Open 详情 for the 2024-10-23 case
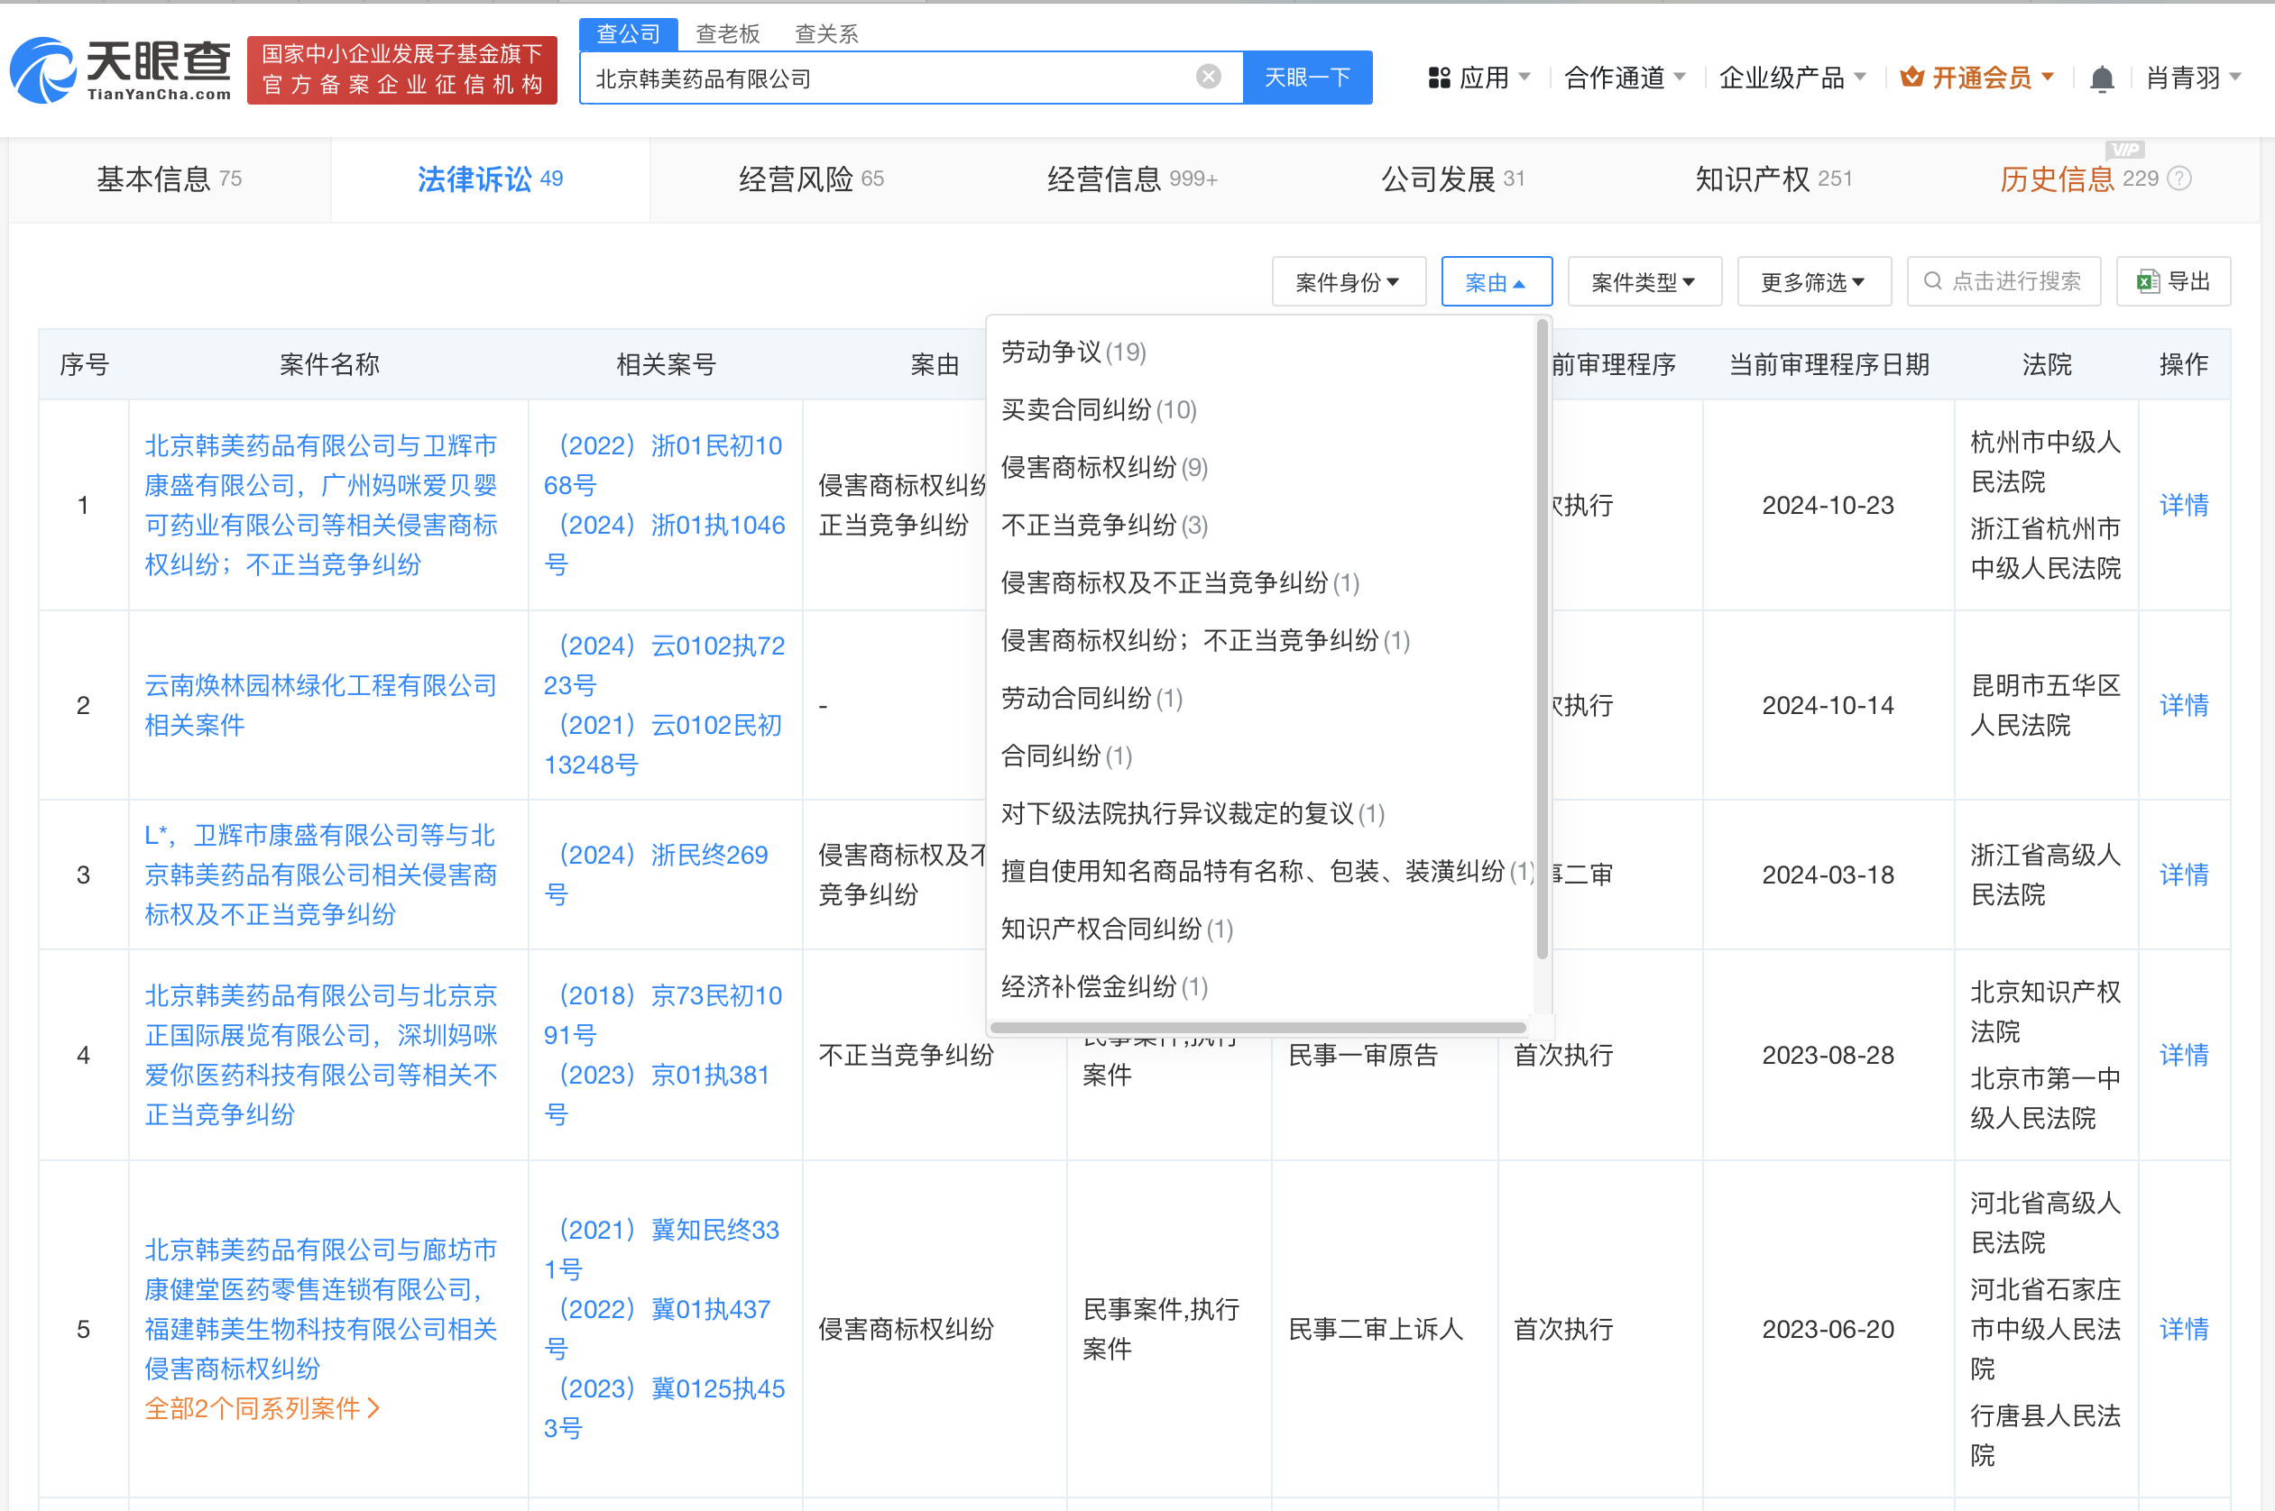2275x1511 pixels. click(x=2183, y=505)
